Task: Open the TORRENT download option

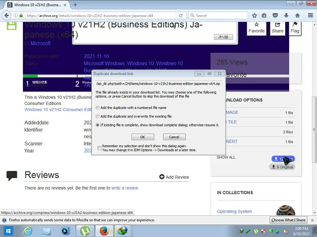Action: point(232,141)
